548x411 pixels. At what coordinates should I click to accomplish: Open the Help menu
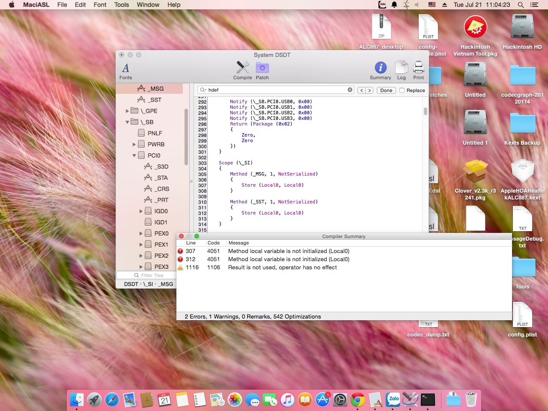(174, 5)
